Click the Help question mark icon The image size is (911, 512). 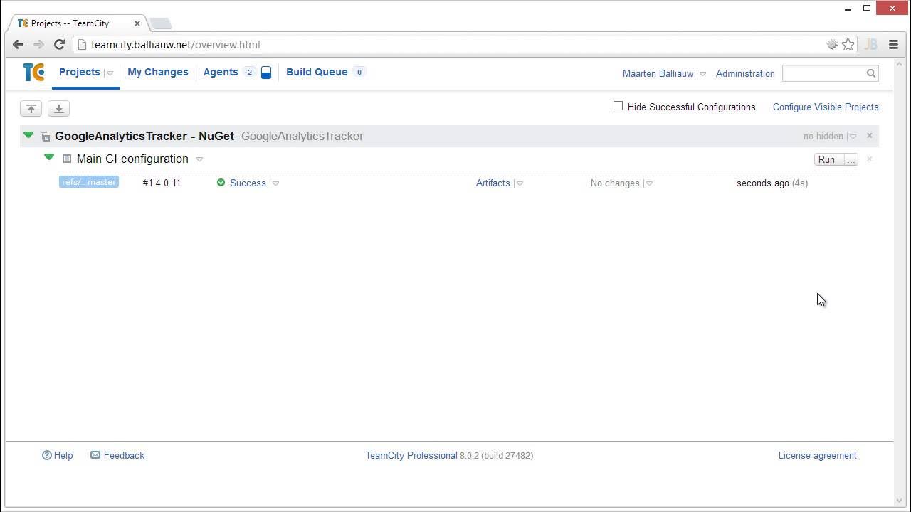(47, 455)
